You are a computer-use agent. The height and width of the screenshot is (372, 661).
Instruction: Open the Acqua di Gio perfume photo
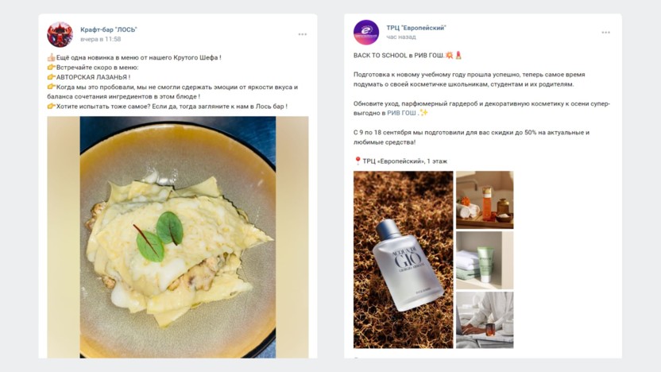click(403, 259)
